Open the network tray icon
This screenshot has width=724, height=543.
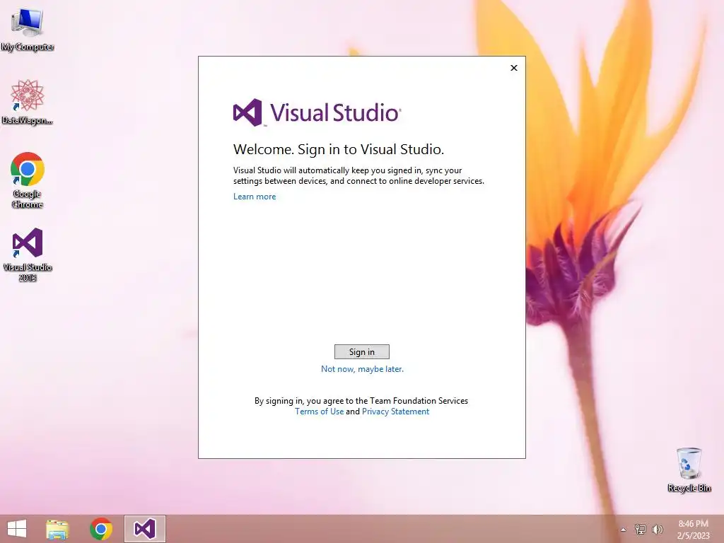click(641, 529)
